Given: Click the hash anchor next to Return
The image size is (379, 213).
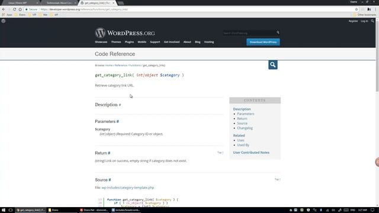Looking at the screenshot, I should point(109,153).
